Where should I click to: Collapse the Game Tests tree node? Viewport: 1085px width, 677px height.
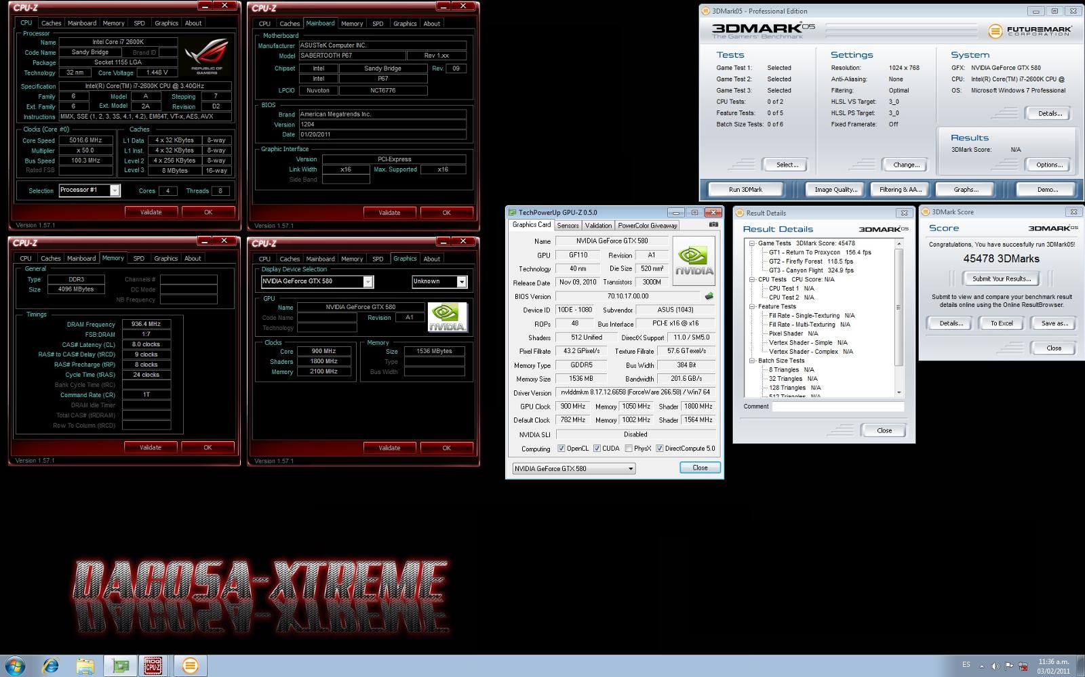click(x=752, y=243)
